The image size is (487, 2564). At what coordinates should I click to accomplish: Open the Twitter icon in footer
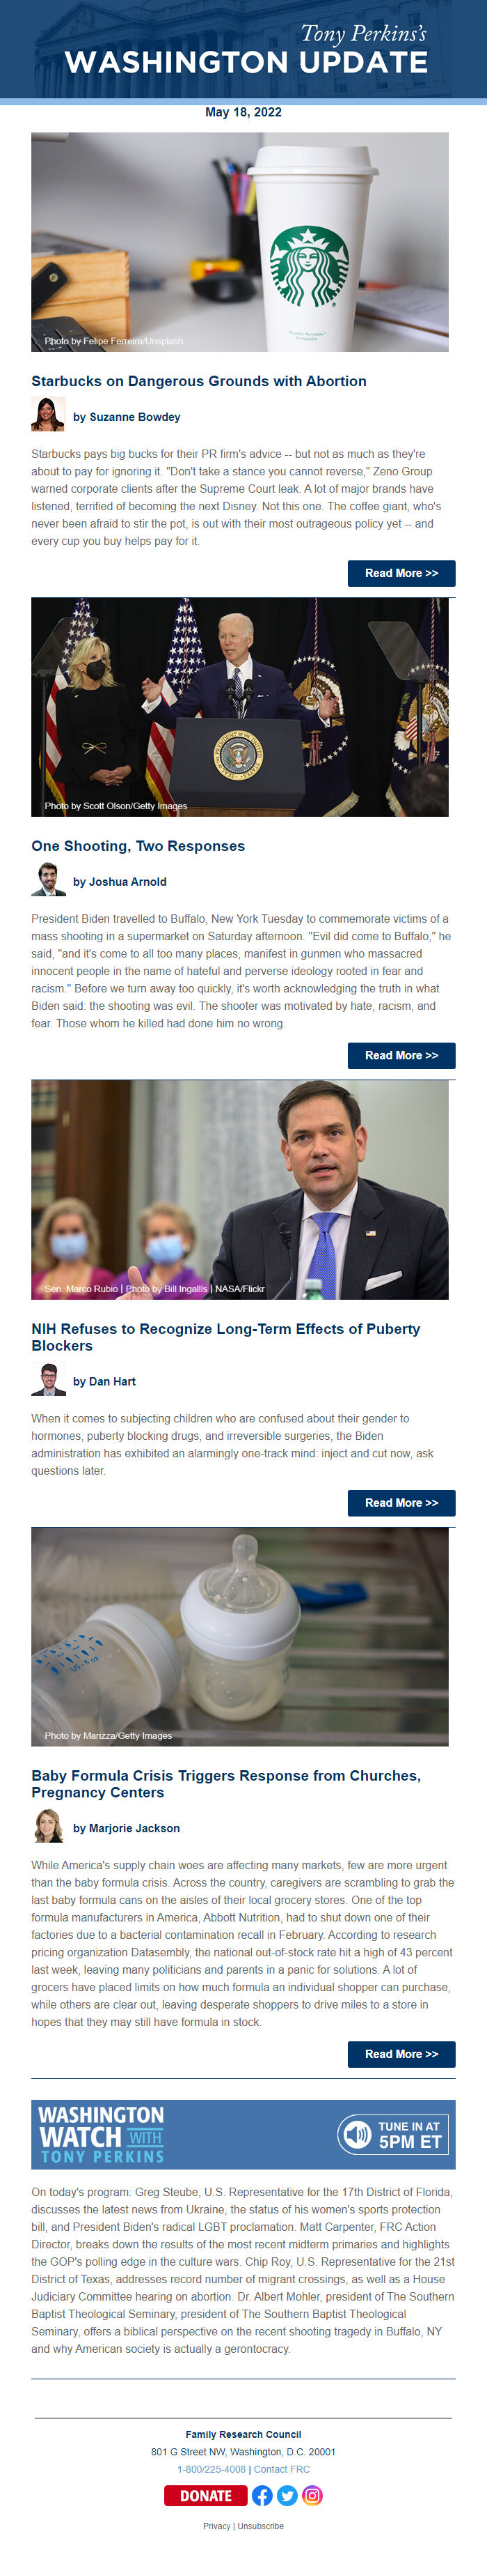pos(287,2494)
